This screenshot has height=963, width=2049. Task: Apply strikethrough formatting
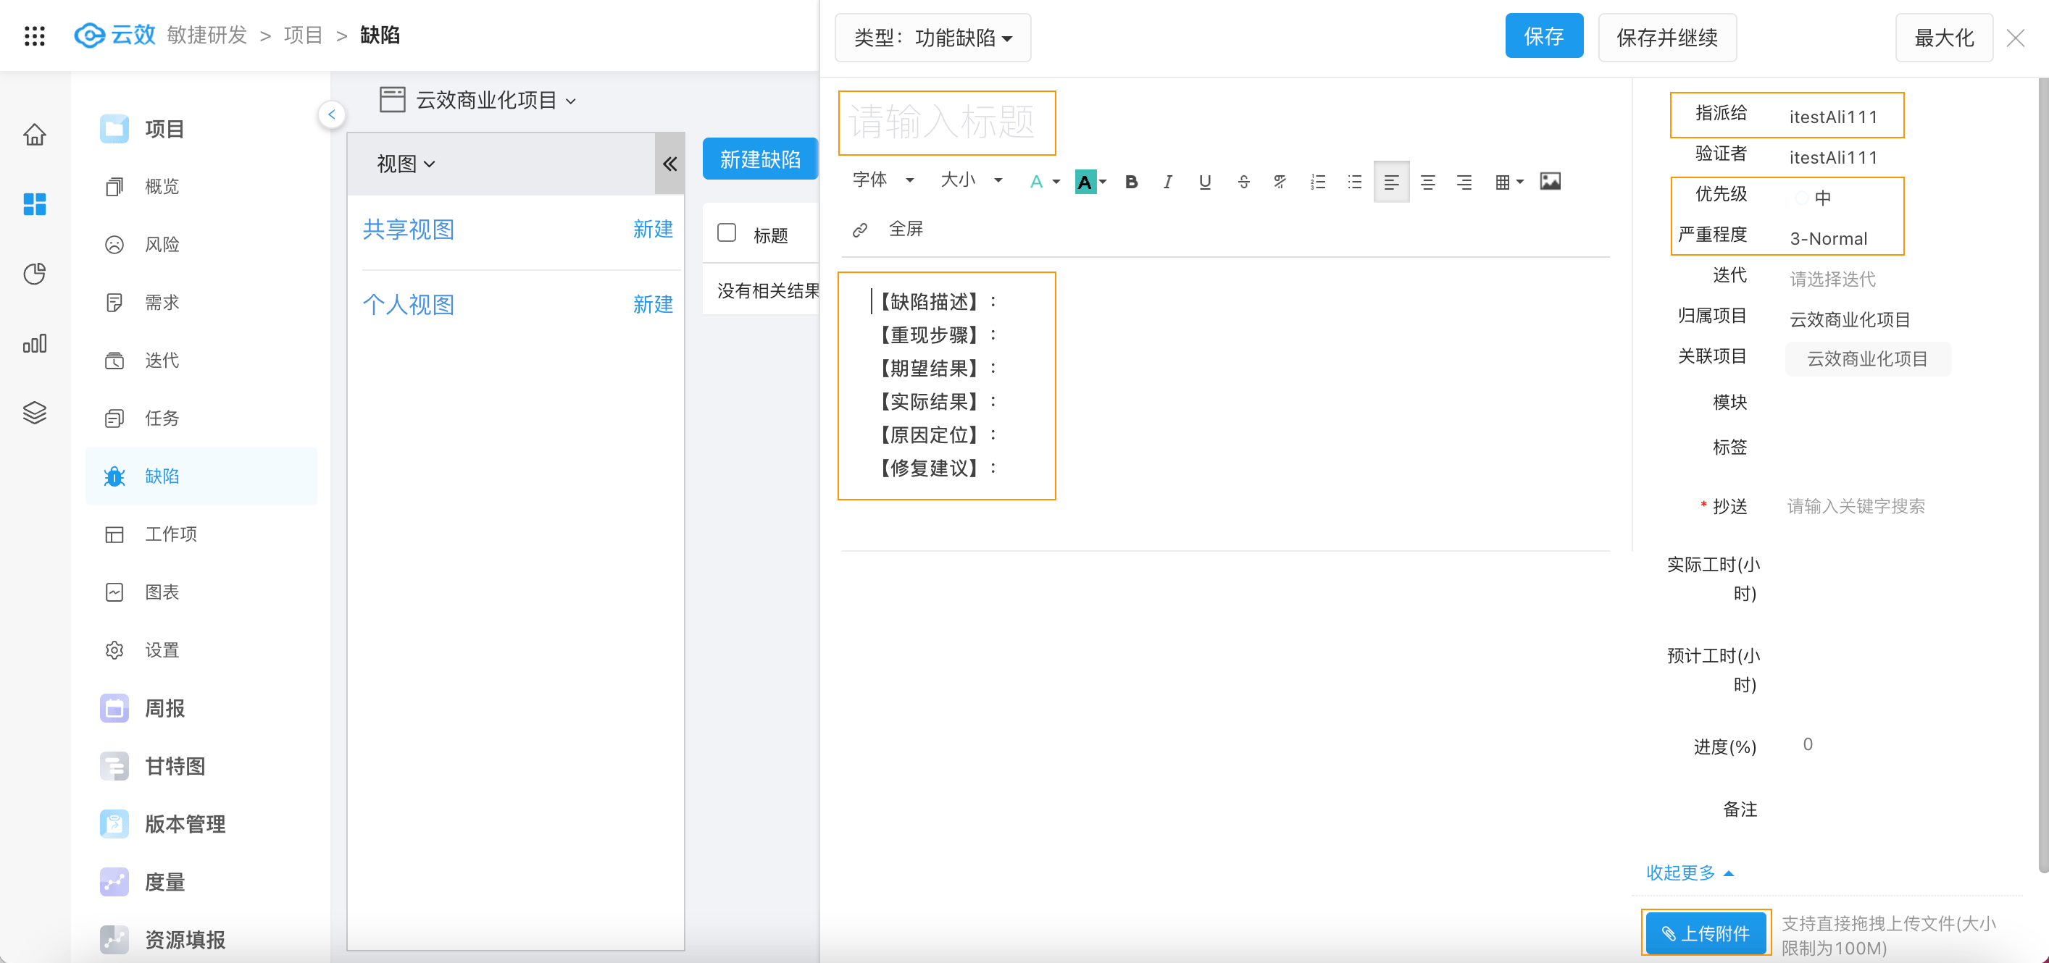tap(1243, 182)
